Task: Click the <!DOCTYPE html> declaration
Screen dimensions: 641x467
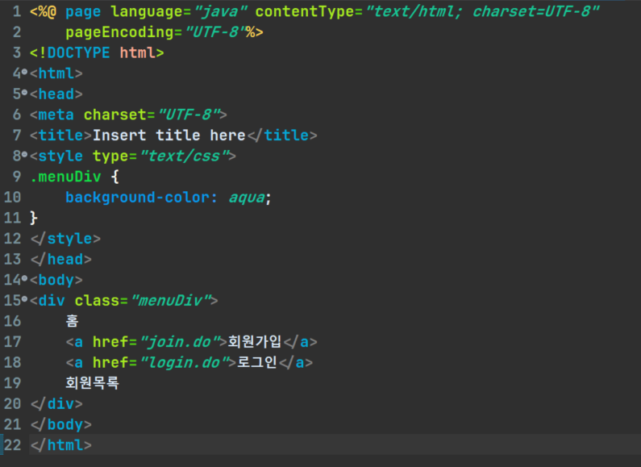Action: point(97,52)
